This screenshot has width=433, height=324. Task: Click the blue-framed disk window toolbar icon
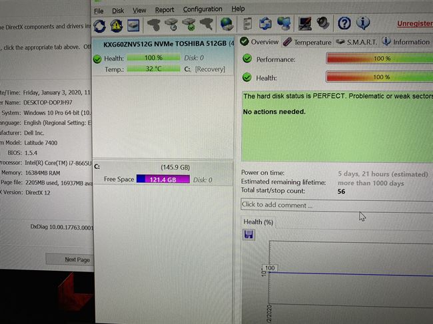pos(133,25)
